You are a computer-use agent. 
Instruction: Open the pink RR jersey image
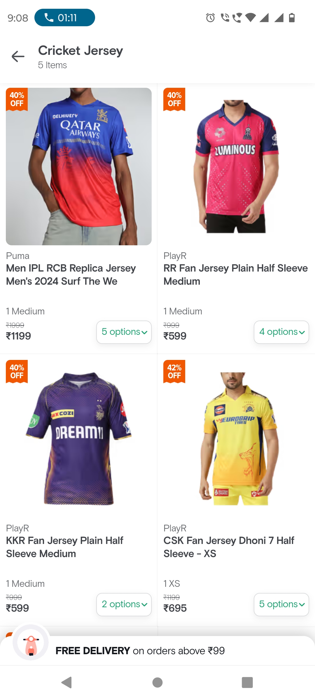[x=236, y=167]
